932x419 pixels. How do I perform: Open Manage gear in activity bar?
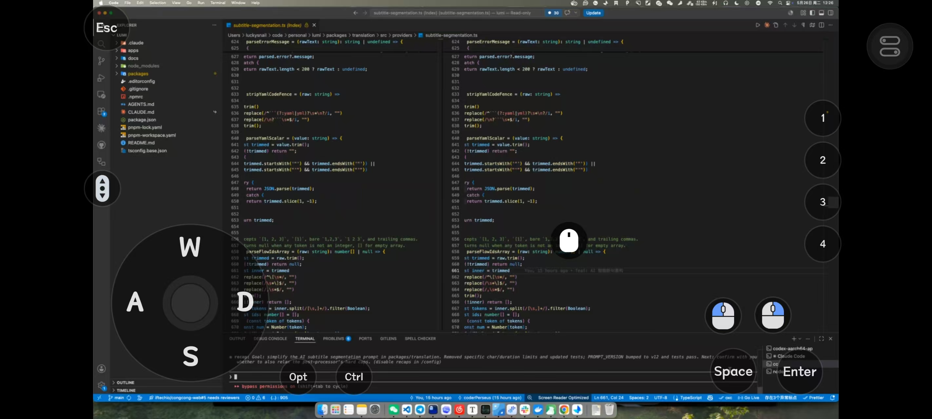tap(101, 386)
